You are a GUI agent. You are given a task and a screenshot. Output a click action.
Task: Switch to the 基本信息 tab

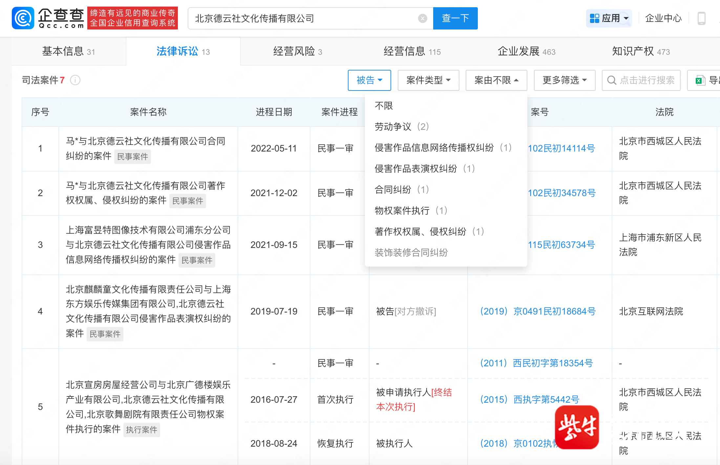pos(68,51)
